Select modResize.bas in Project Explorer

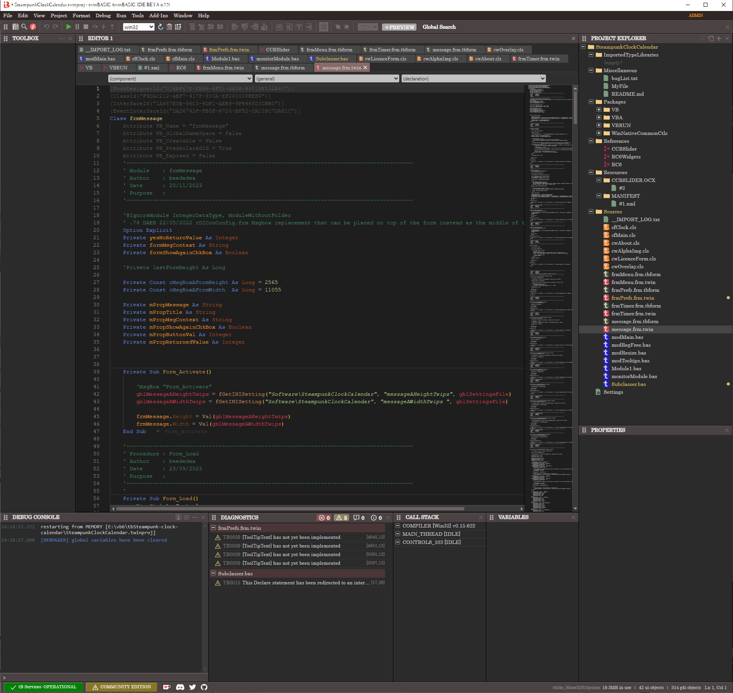click(628, 353)
